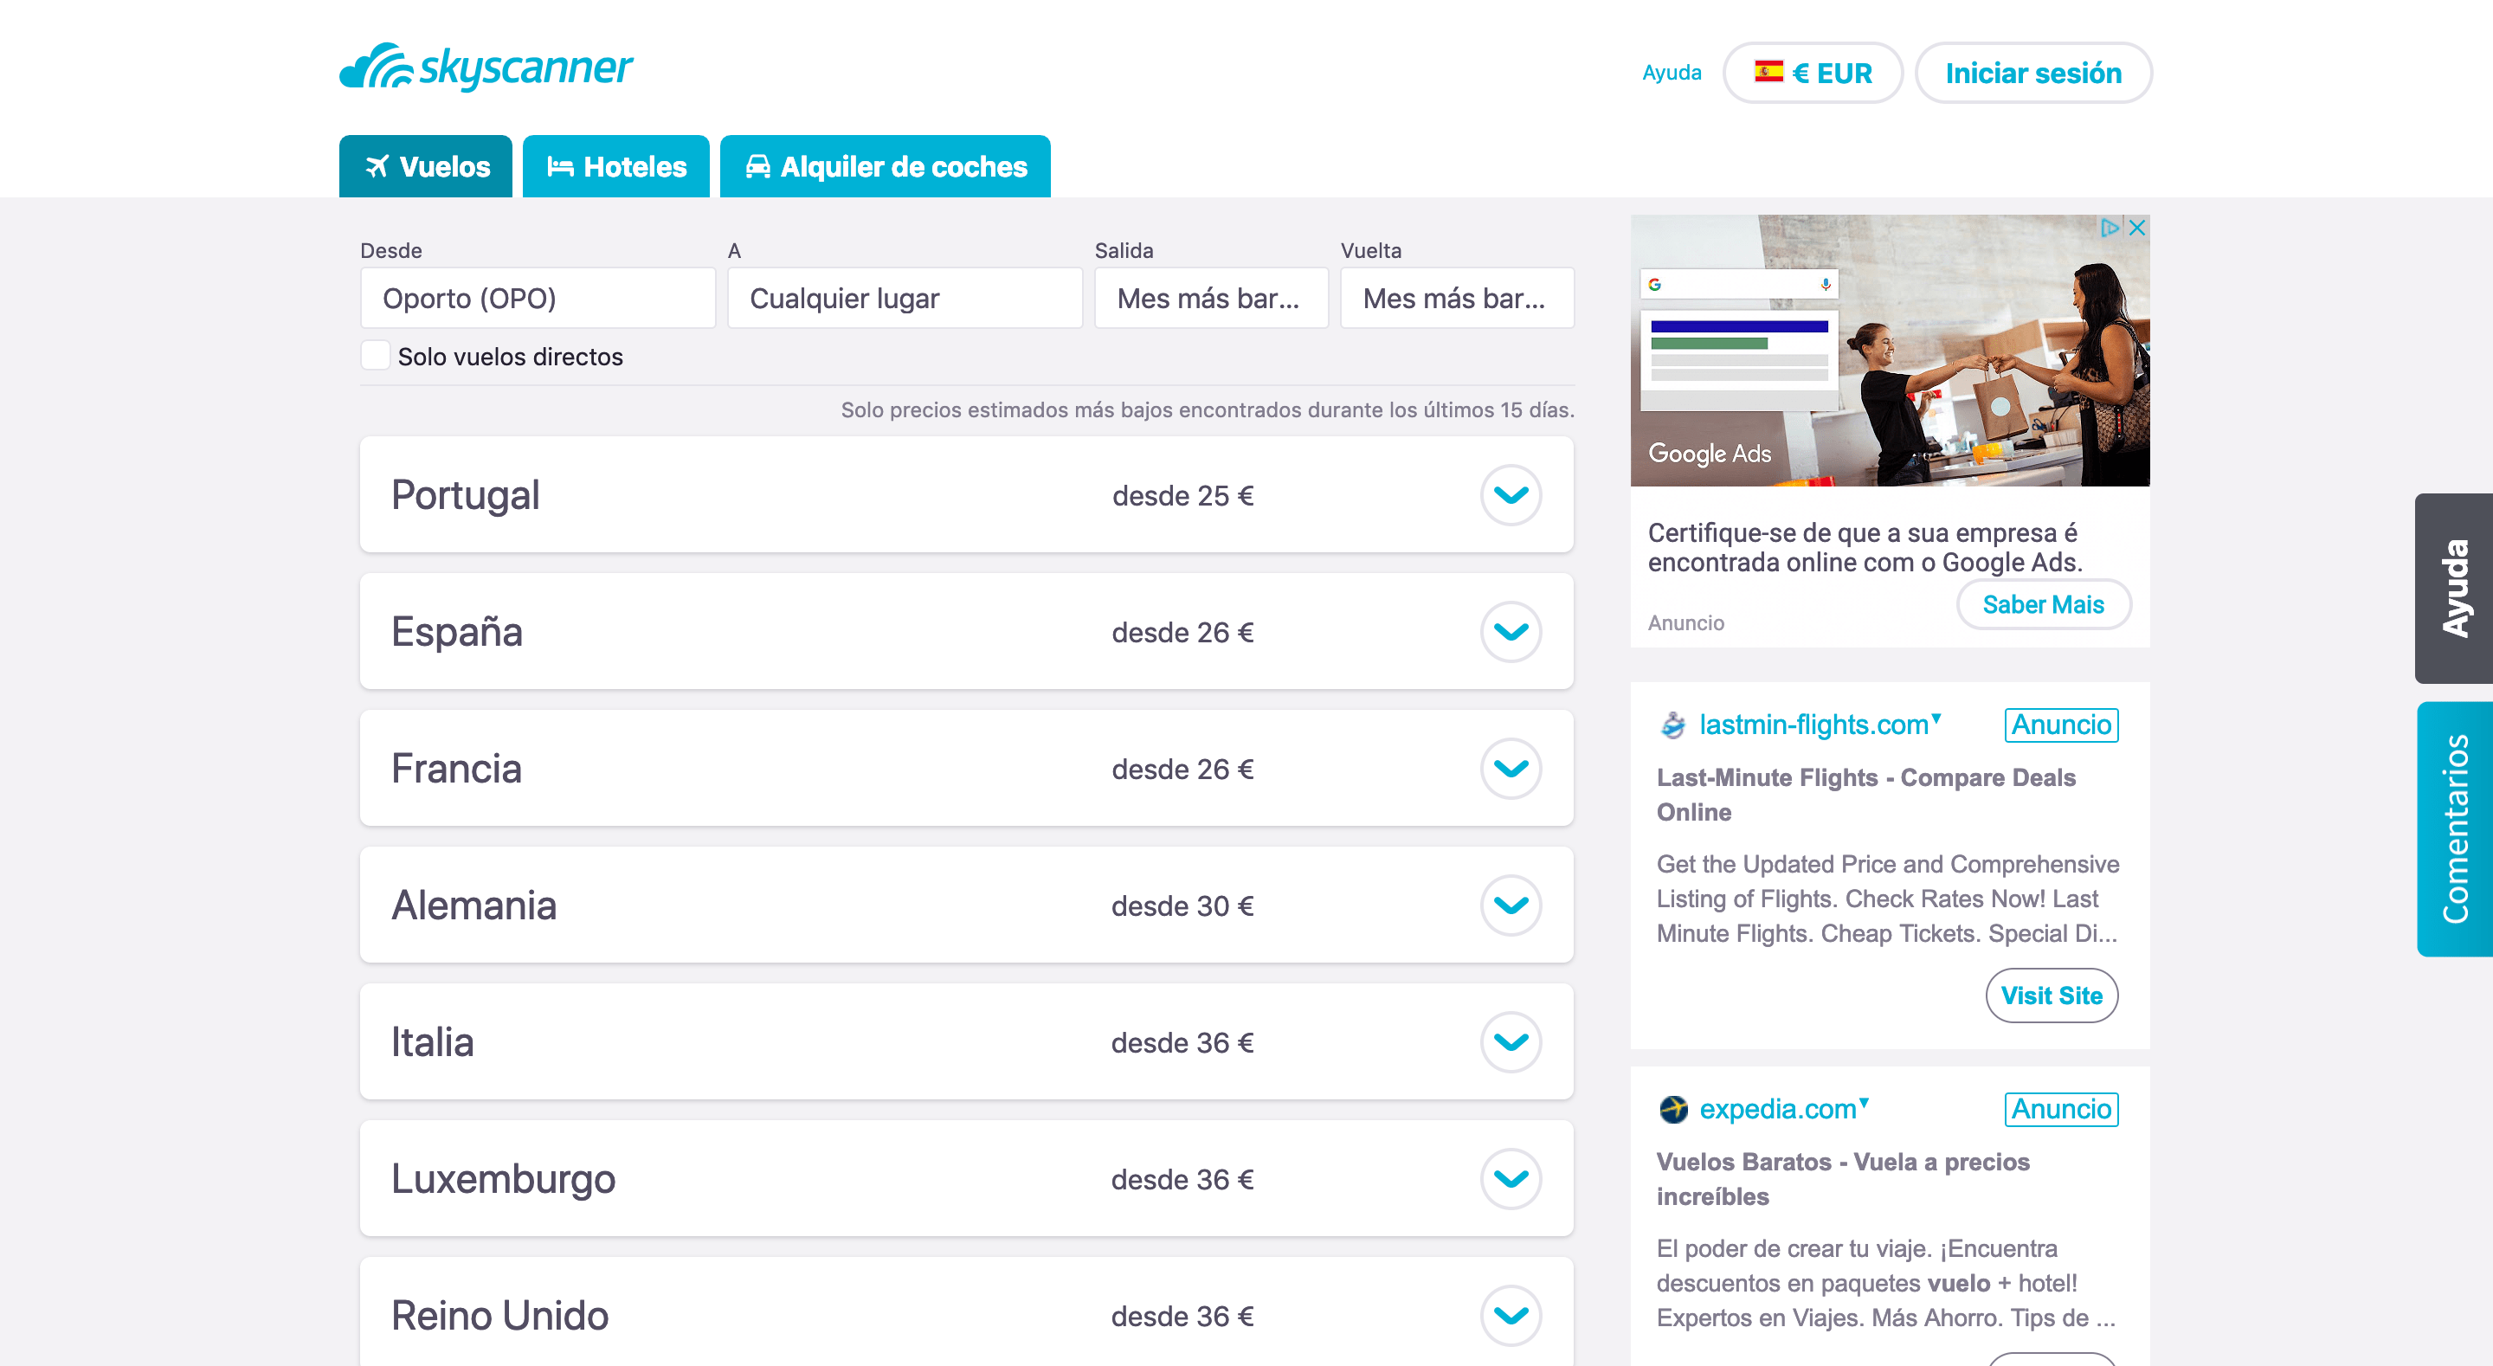The image size is (2493, 1366).
Task: Click the Desde origin input field
Action: click(x=537, y=298)
